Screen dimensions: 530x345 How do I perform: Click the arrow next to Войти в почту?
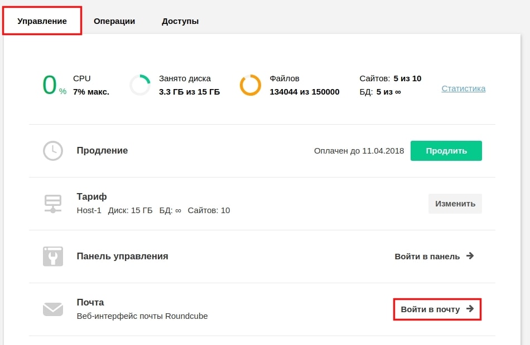click(x=470, y=309)
